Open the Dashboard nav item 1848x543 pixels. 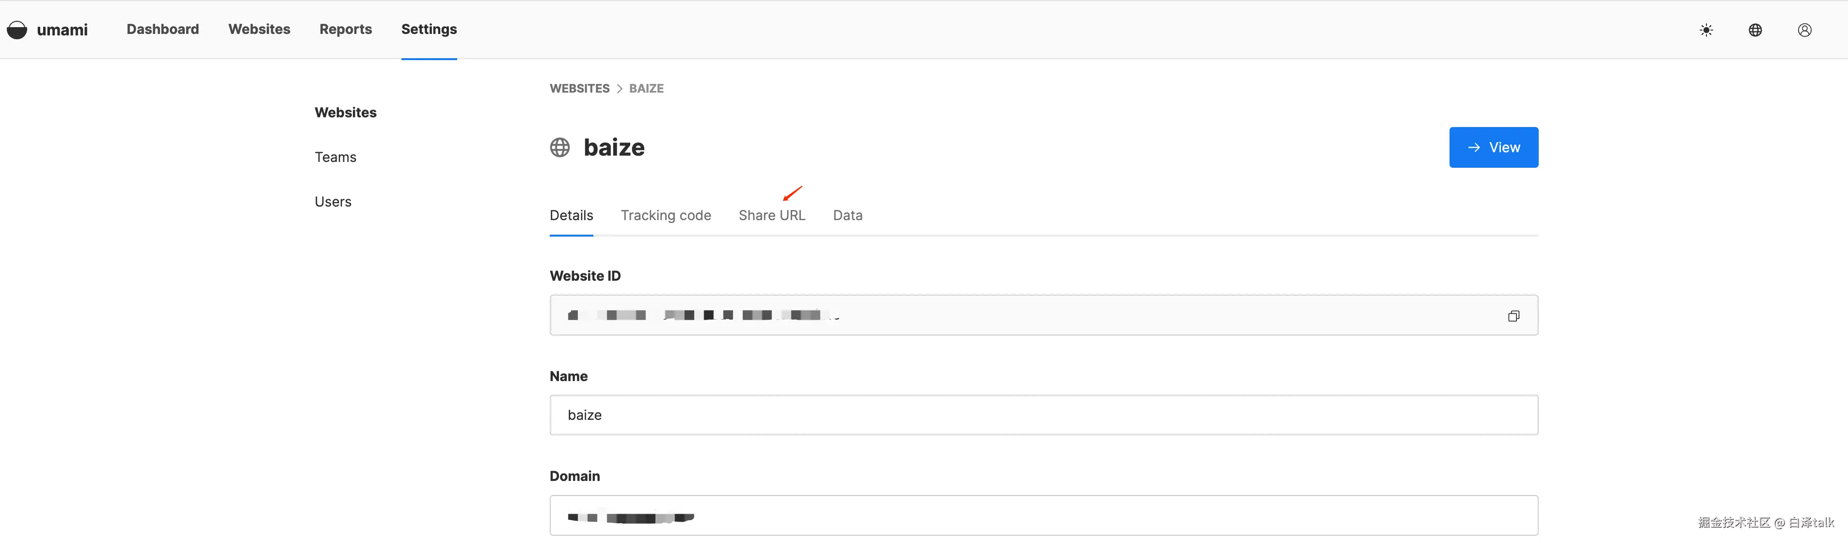coord(163,30)
